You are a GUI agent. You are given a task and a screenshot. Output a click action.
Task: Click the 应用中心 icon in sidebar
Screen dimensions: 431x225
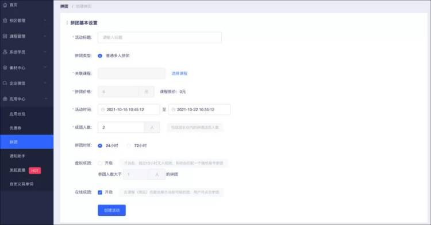[x=5, y=99]
